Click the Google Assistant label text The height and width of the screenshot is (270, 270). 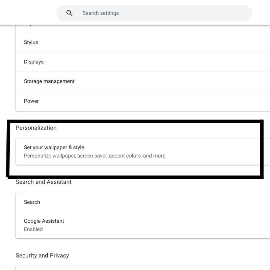(x=44, y=221)
